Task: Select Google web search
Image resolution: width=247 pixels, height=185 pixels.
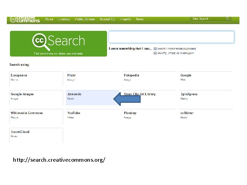Action: pos(206,79)
